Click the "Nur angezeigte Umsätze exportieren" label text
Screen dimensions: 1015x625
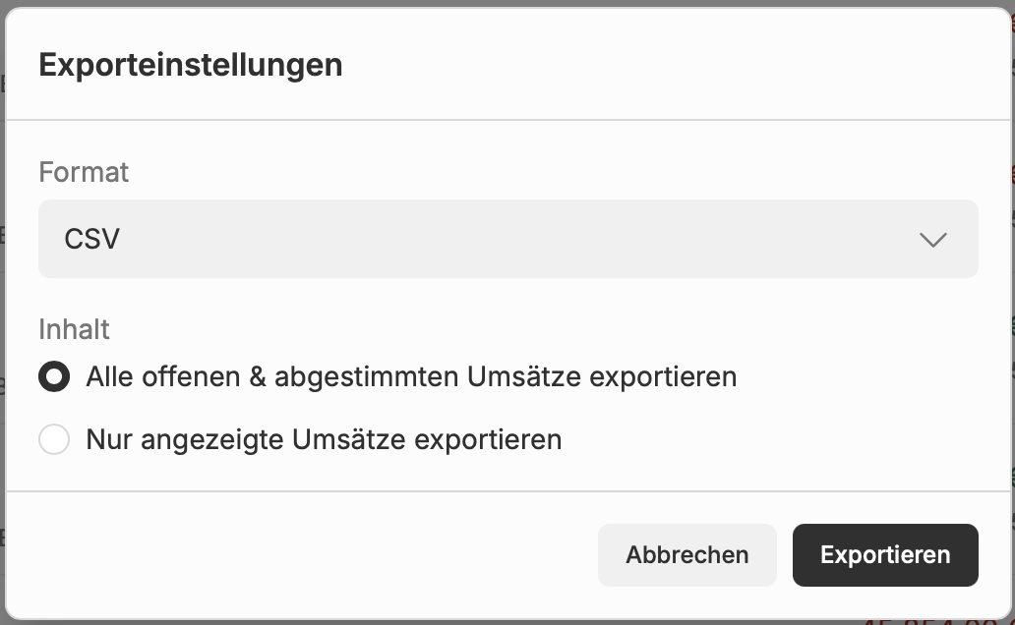coord(324,439)
